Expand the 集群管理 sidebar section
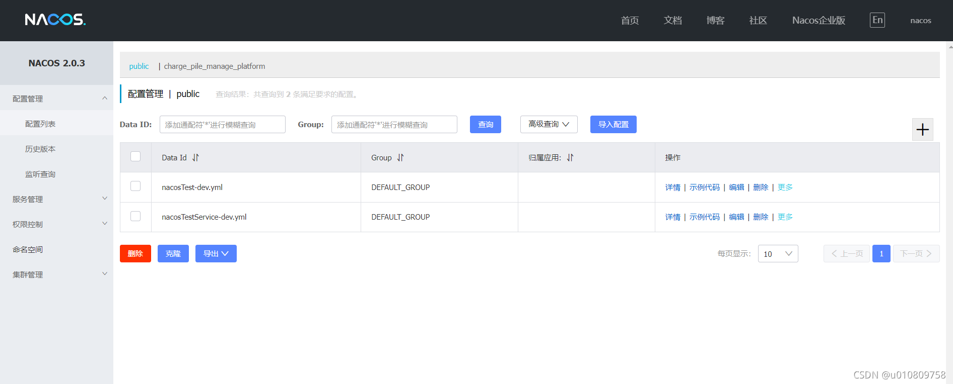 [x=56, y=274]
